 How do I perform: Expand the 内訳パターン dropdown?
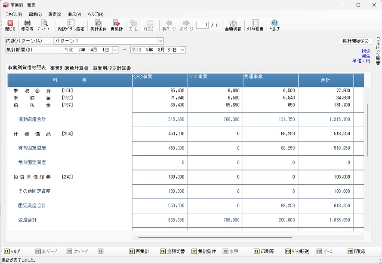point(160,41)
